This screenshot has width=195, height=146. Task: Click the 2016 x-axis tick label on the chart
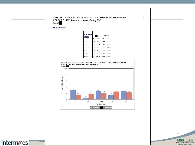126,101
